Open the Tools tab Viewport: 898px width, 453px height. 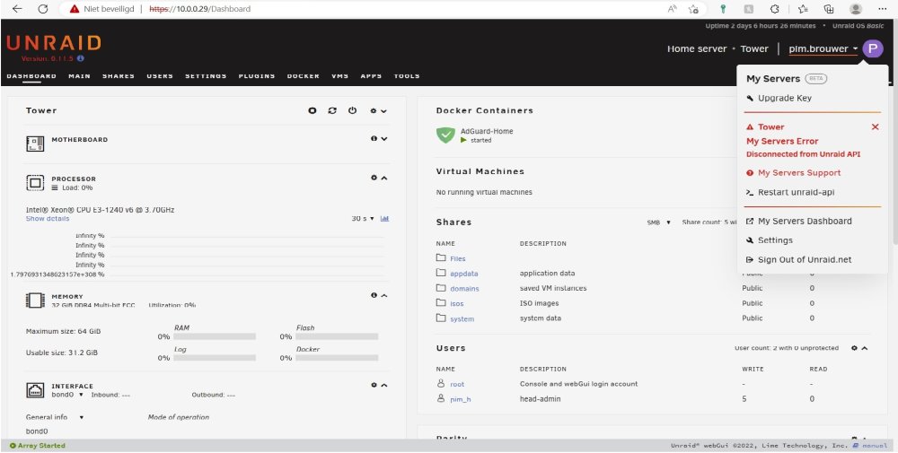click(x=407, y=75)
